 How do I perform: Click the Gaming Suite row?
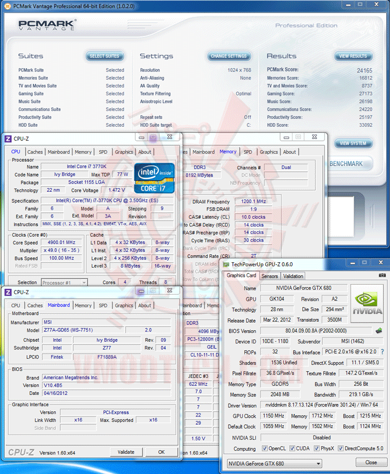click(x=71, y=94)
